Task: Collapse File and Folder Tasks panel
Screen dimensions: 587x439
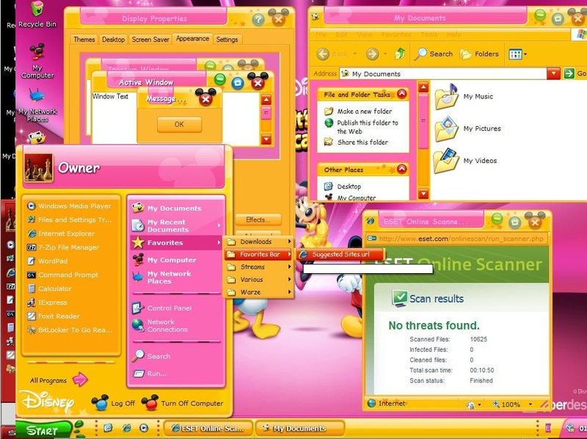Action: 401,94
